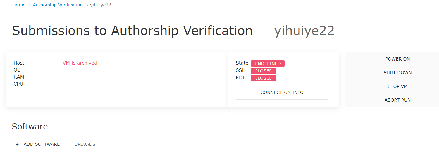Switch to the UPLOADS tab
Image resolution: width=439 pixels, height=158 pixels.
(x=85, y=144)
